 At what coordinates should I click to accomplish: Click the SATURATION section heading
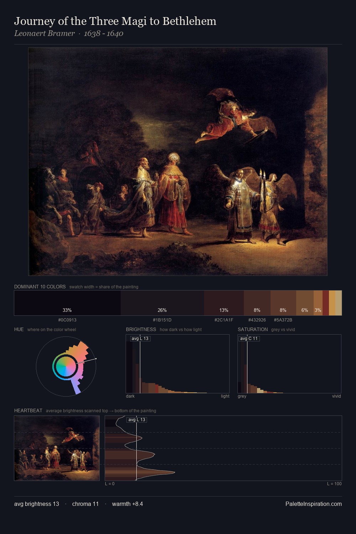pos(253,329)
